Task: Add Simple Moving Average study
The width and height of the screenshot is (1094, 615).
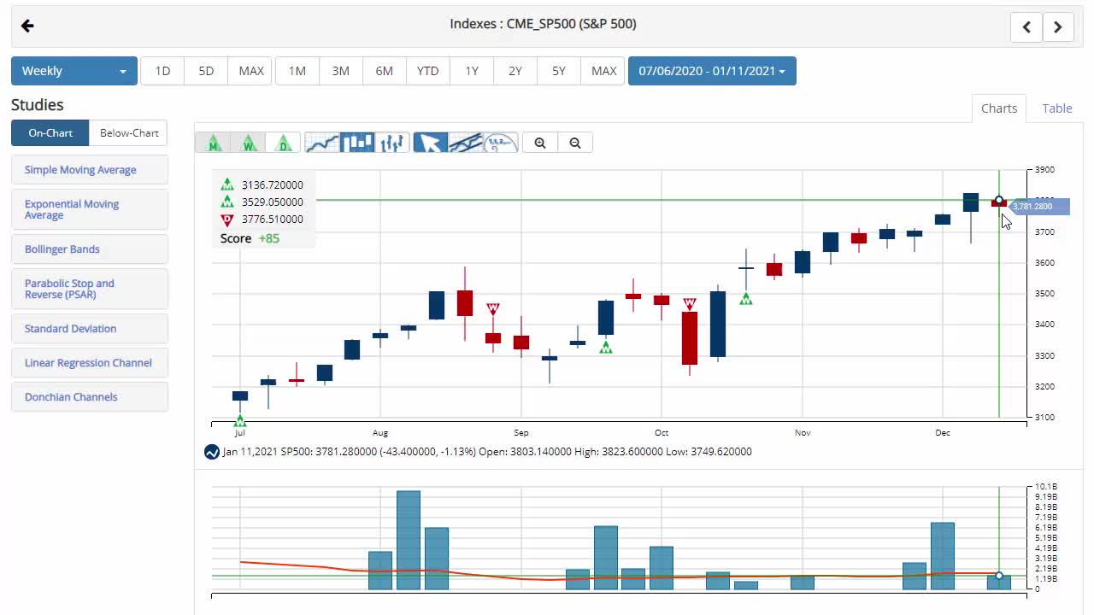Action: pos(90,170)
